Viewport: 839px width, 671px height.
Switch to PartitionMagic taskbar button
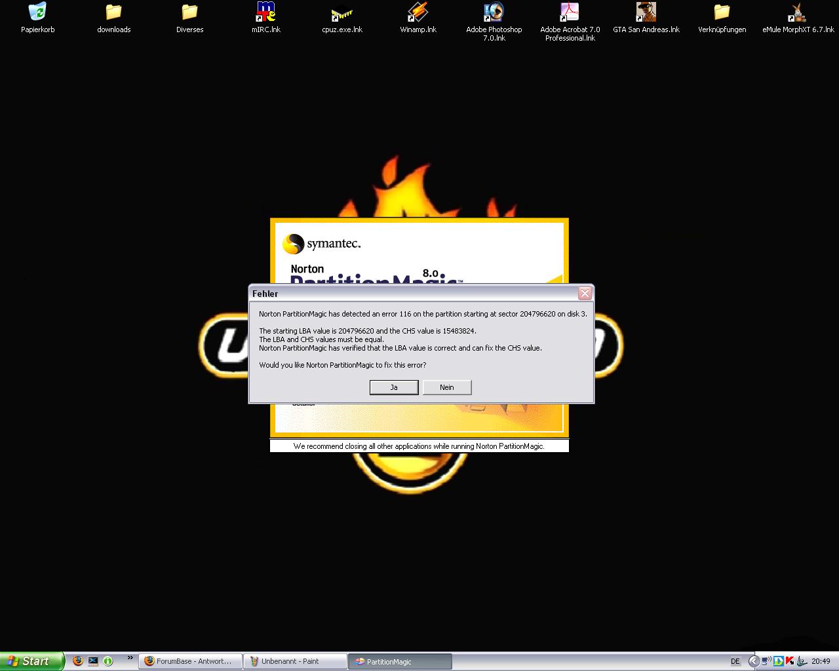(400, 661)
